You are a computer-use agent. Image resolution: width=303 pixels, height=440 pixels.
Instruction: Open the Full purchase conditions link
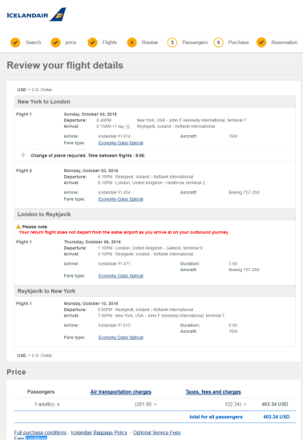point(40,433)
